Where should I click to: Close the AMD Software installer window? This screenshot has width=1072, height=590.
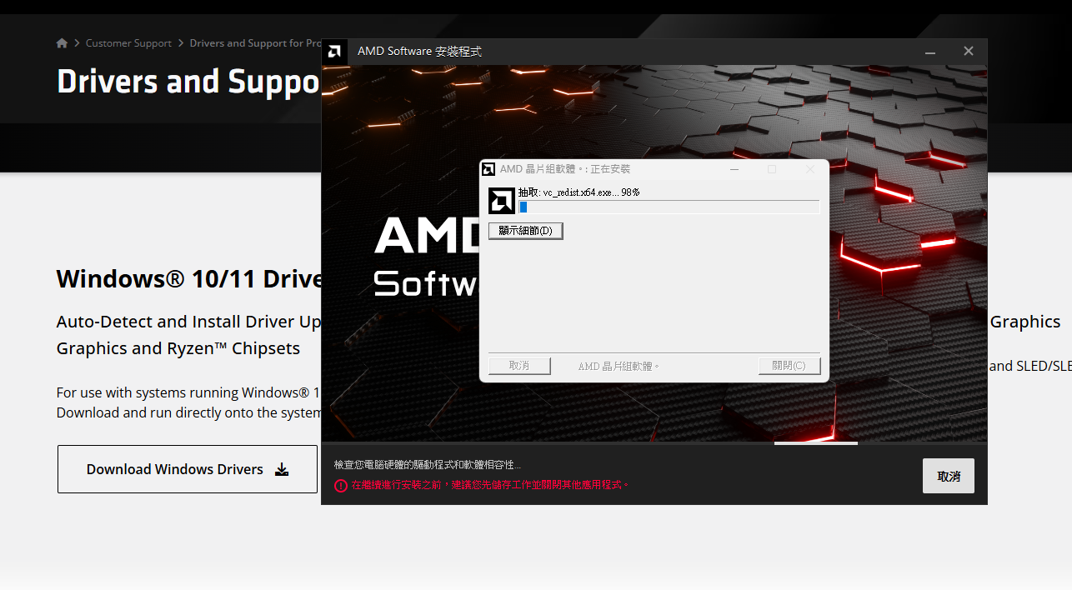pos(968,52)
